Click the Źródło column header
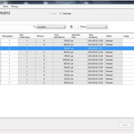 [x=114, y=36]
